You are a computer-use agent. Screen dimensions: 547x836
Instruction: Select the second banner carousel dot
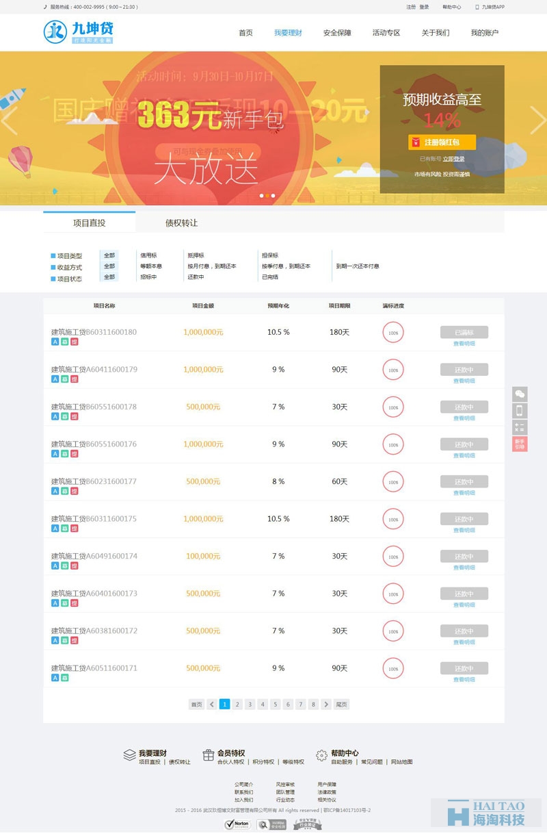coord(267,196)
